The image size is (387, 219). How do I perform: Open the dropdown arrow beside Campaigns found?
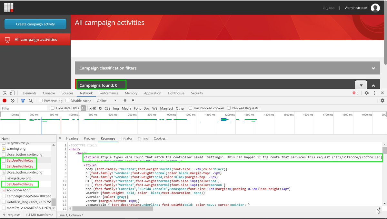pyautogui.click(x=361, y=85)
